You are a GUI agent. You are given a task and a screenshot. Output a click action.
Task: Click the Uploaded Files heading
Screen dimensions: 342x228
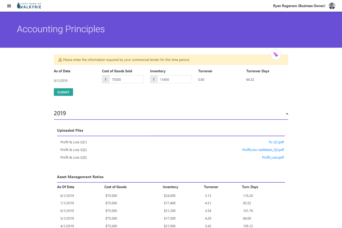[70, 131]
